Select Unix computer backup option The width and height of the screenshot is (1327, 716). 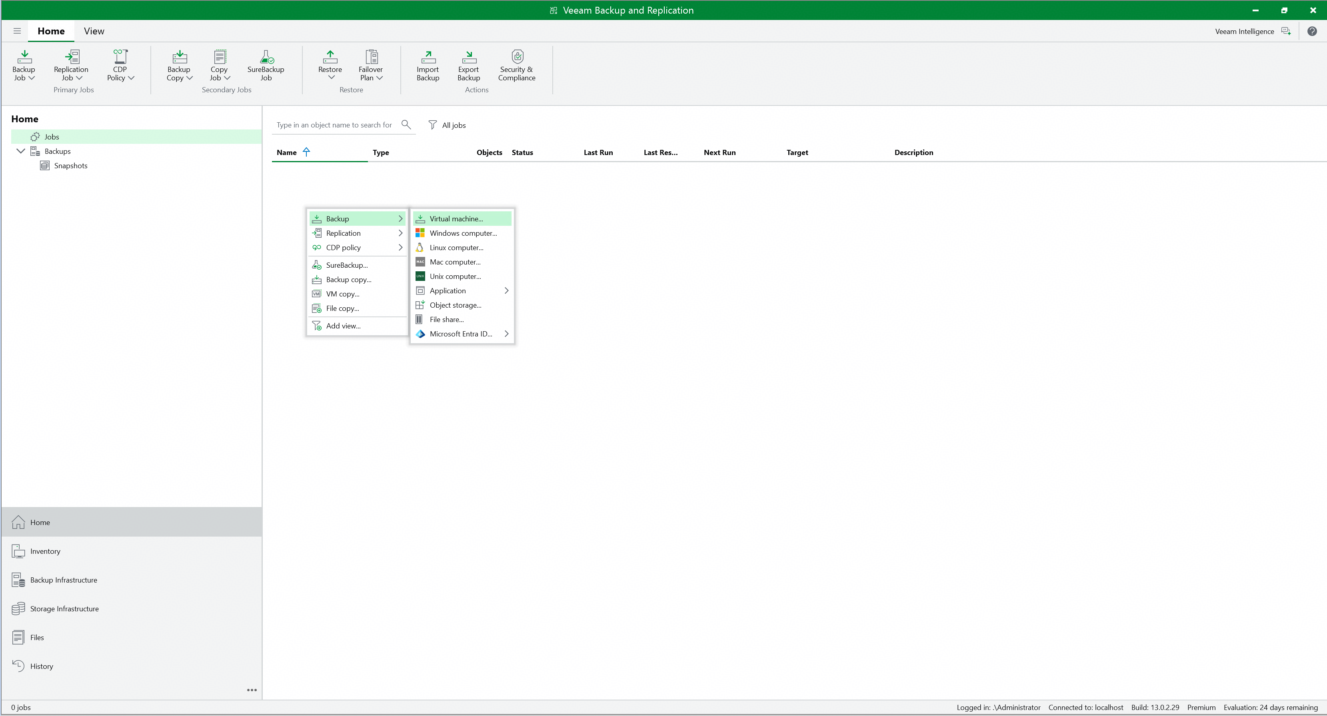tap(462, 276)
